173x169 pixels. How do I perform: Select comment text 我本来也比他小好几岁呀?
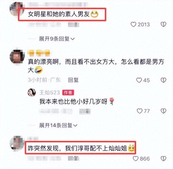(74, 102)
